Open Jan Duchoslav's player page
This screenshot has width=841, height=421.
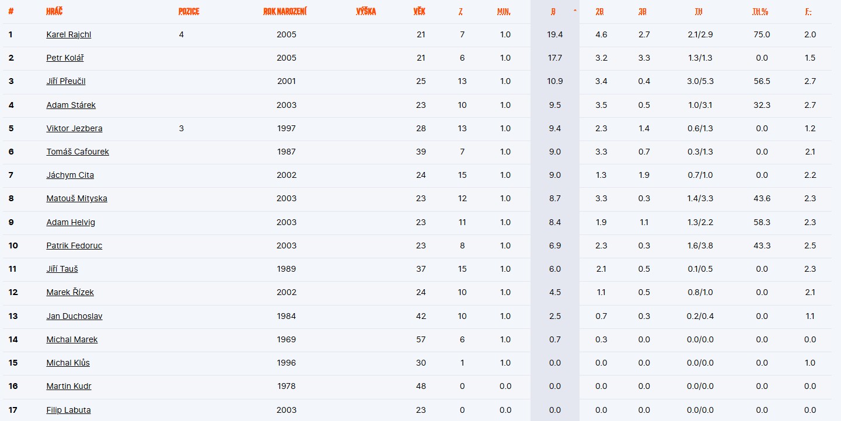pyautogui.click(x=74, y=316)
